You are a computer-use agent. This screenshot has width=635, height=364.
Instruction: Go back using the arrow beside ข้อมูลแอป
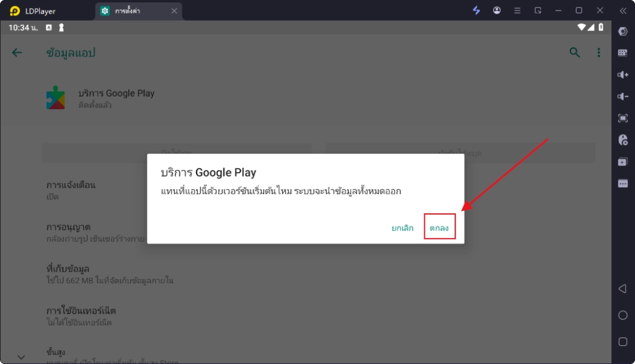tap(17, 53)
